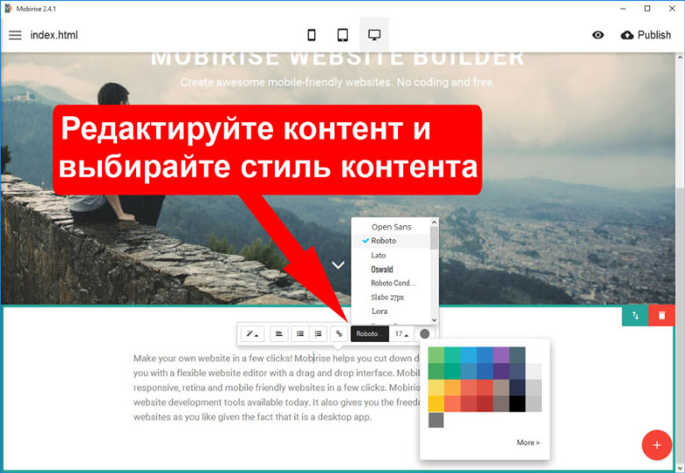The height and width of the screenshot is (473, 685).
Task: Click the More > colors link
Action: tap(528, 442)
